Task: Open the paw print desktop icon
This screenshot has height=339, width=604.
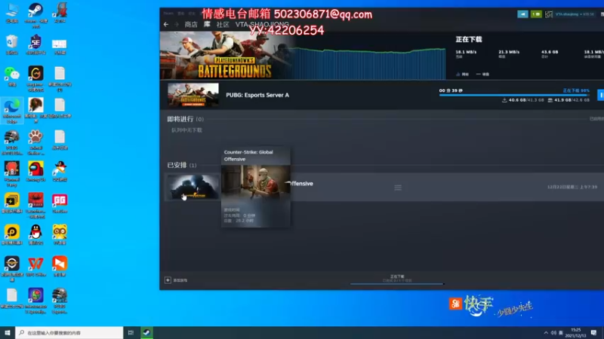Action: (x=35, y=142)
